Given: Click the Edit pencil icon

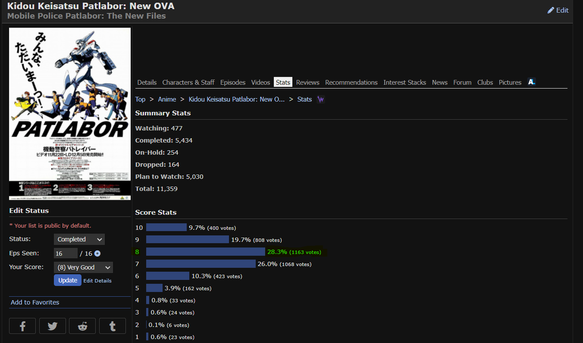Looking at the screenshot, I should pyautogui.click(x=551, y=10).
